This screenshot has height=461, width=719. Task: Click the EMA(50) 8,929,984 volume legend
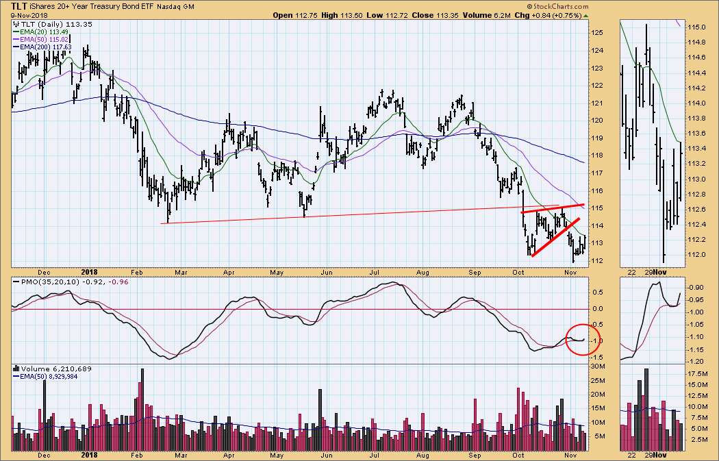45,376
